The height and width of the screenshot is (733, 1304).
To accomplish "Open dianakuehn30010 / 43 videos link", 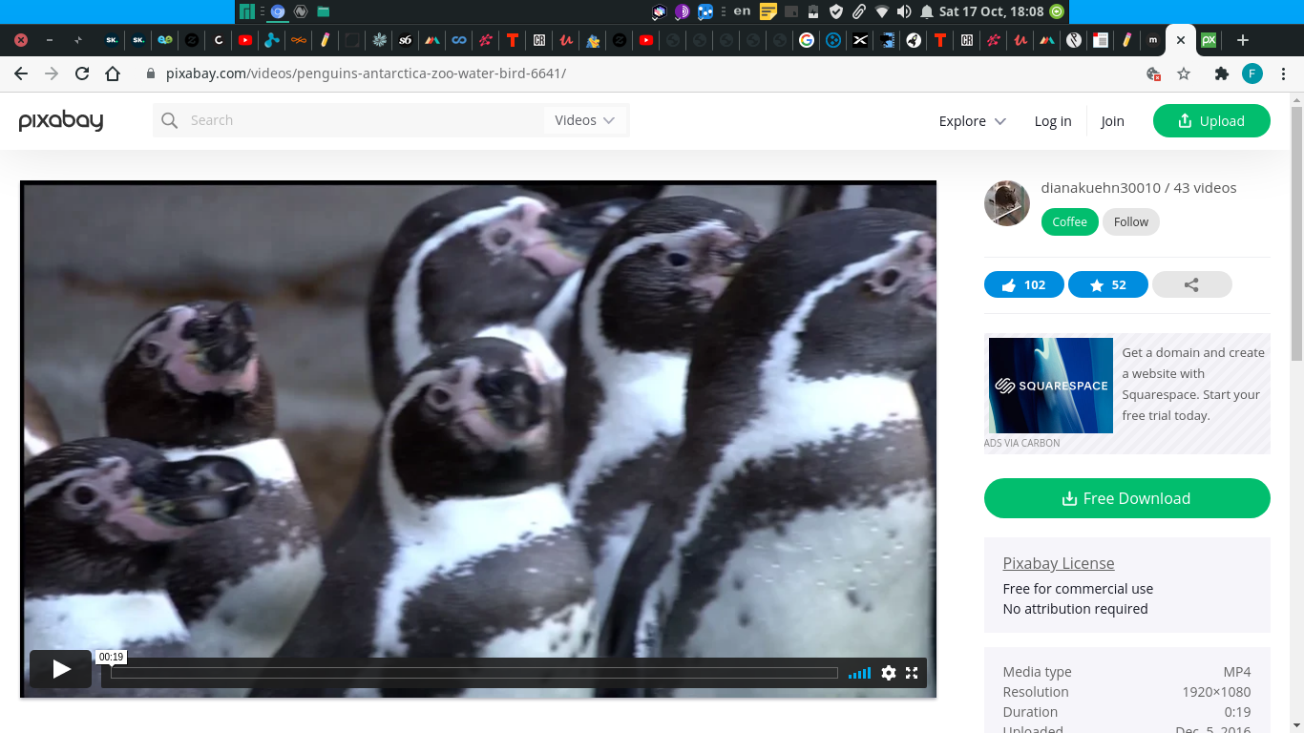I will pos(1139,187).
